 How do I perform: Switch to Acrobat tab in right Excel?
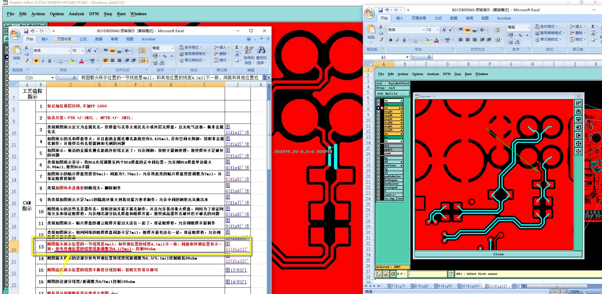tap(504, 18)
